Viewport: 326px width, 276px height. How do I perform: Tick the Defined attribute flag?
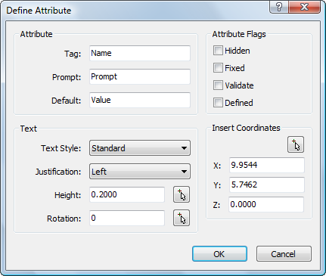pyautogui.click(x=218, y=103)
